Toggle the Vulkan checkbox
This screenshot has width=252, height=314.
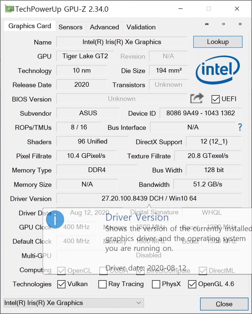(x=61, y=284)
